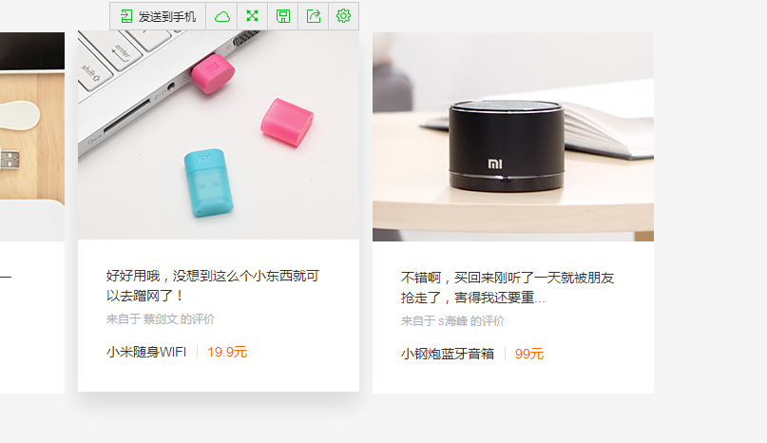Click reviewer credit 来自于 蔡剑文 的评价
767x443 pixels.
coord(161,319)
